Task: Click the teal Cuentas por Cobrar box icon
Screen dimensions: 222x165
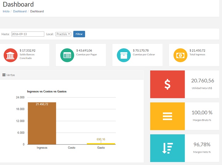Action: click(124, 55)
